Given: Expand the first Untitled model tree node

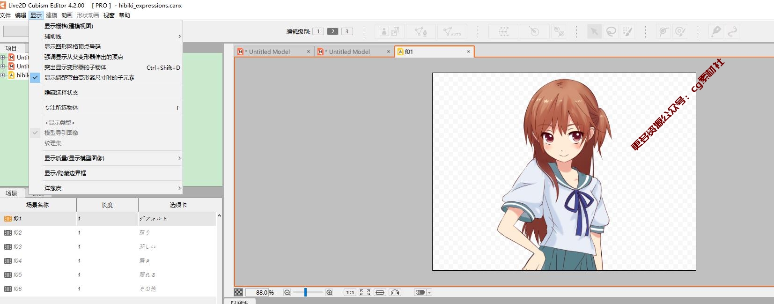Looking at the screenshot, I should coord(3,58).
